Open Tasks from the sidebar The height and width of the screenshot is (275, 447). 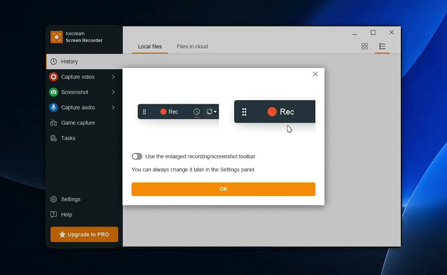(85, 138)
